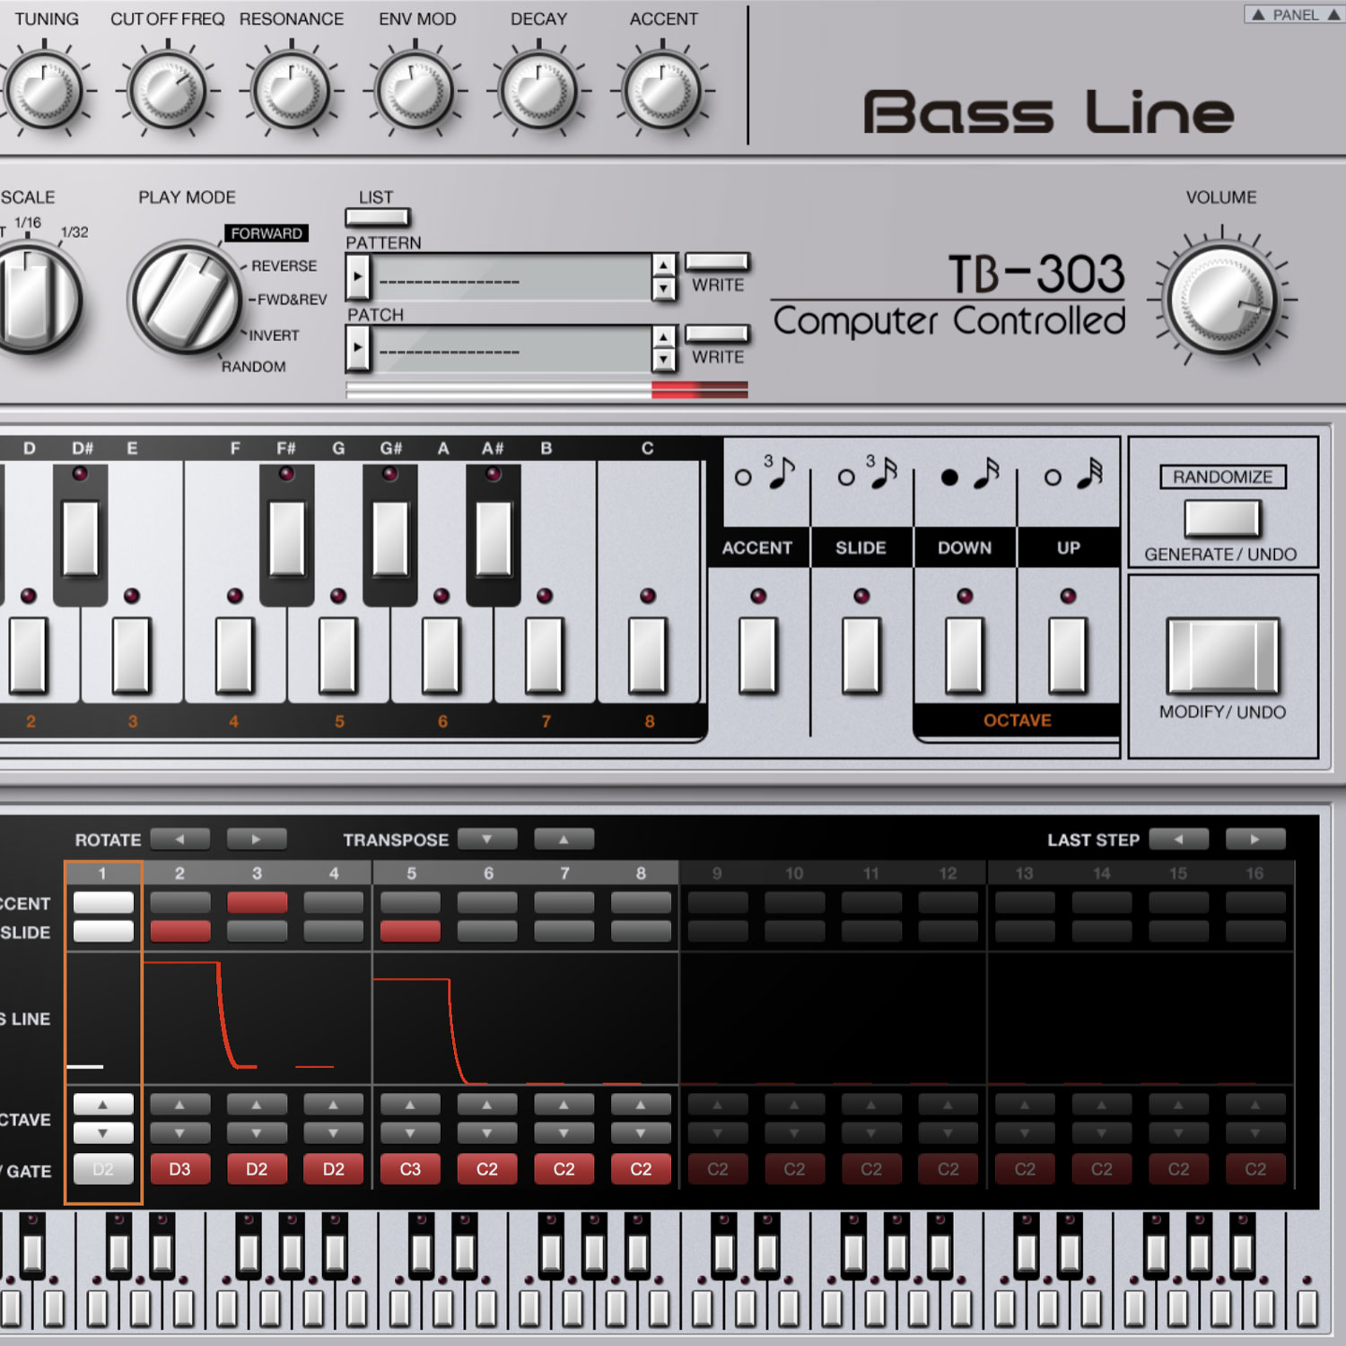Click the Rotate right arrow button

[257, 839]
